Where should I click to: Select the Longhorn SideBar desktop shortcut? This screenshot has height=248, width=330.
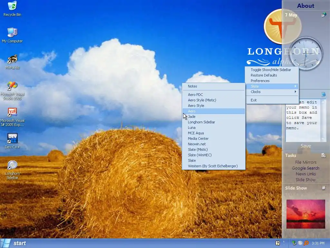pos(13,170)
